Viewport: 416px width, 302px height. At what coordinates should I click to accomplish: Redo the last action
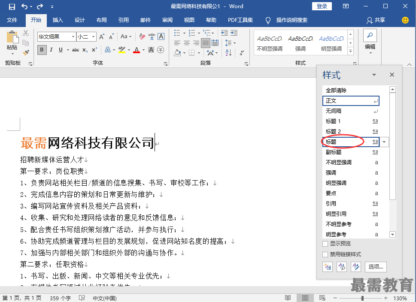click(40, 6)
